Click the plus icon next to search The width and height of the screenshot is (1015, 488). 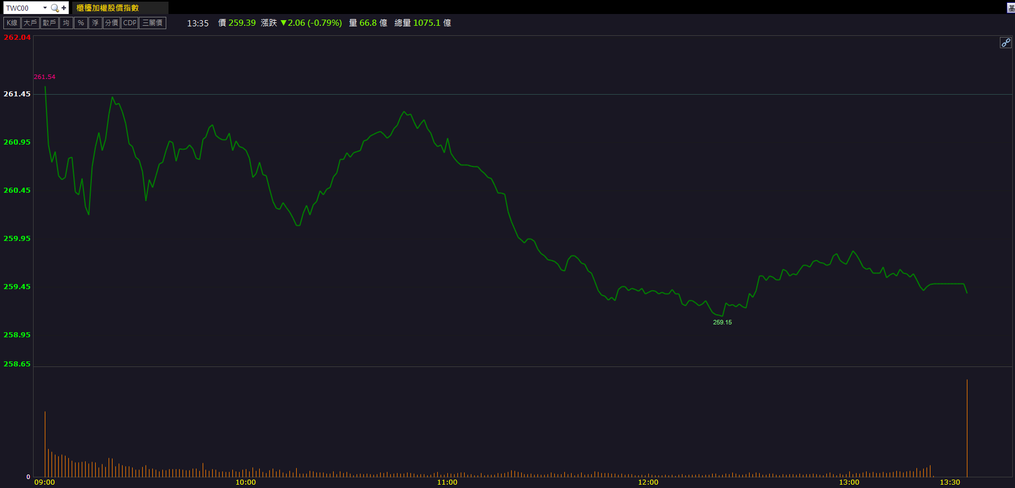(64, 8)
